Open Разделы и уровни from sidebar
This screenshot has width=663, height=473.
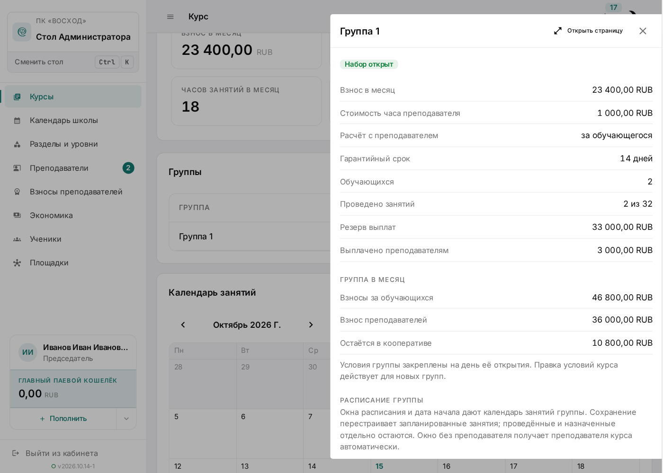tap(73, 144)
